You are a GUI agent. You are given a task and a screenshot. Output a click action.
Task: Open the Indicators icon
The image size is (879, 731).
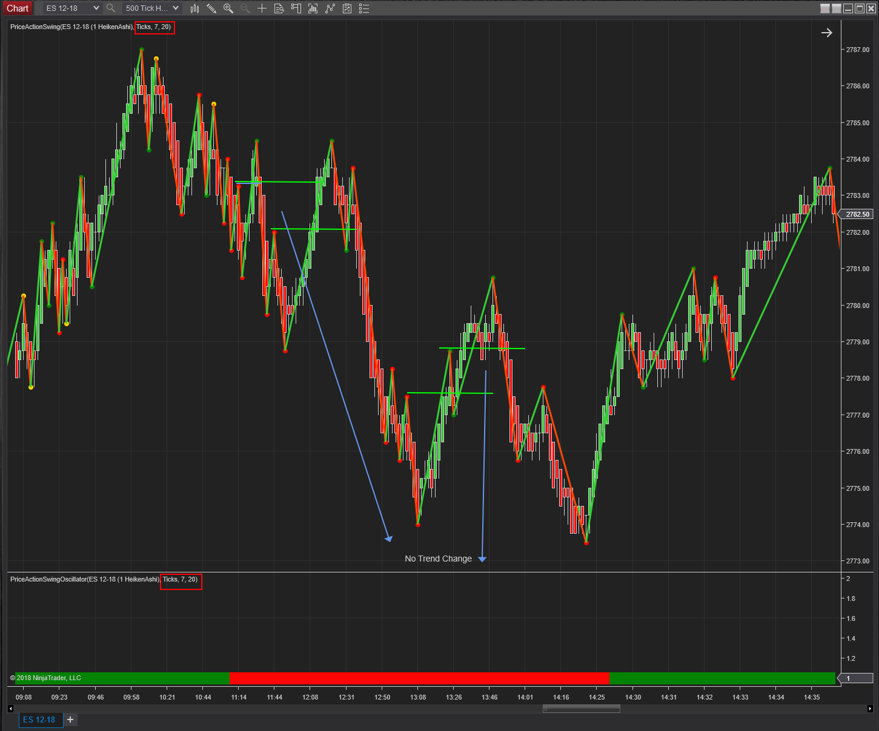(x=313, y=8)
